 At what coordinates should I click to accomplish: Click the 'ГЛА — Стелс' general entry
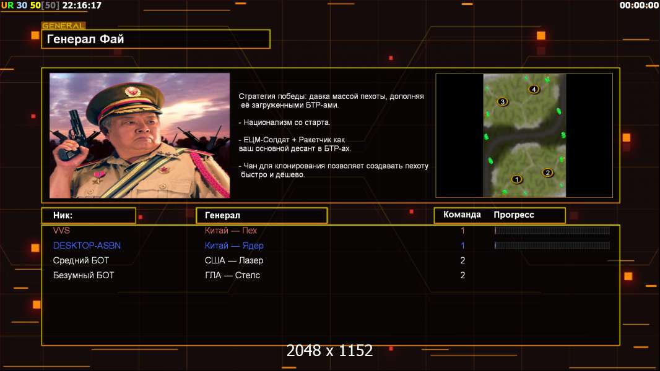[232, 275]
